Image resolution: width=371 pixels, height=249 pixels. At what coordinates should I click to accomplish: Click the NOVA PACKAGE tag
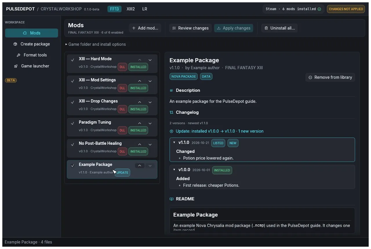[183, 76]
